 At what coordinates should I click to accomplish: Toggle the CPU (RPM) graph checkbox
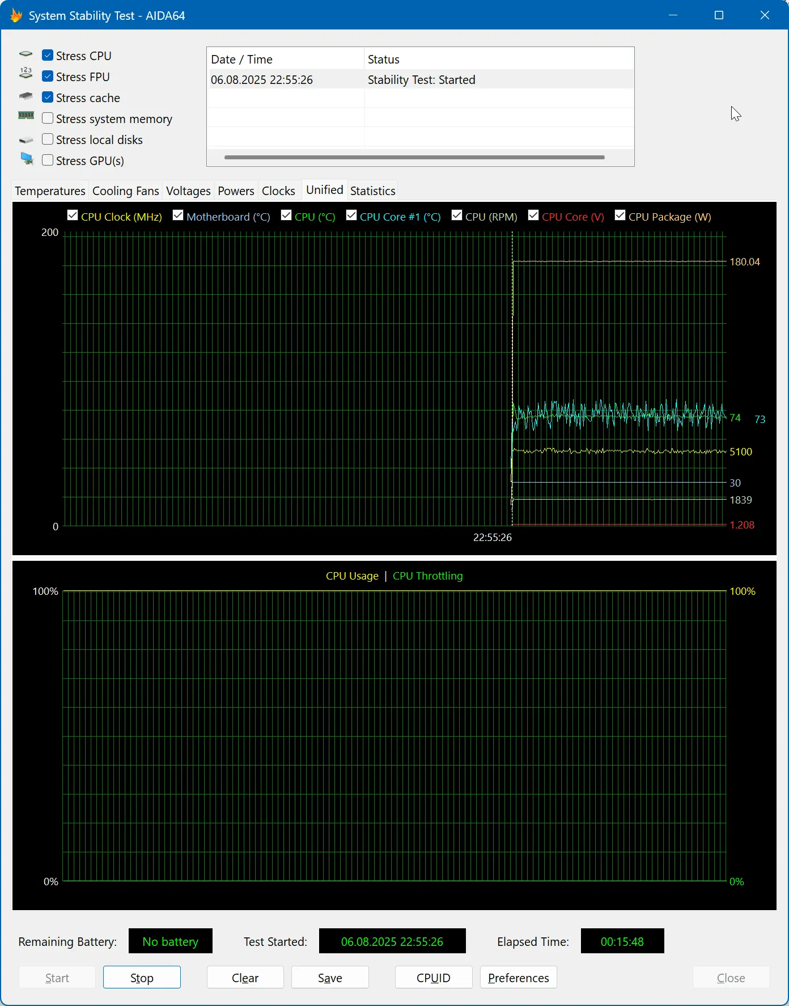click(457, 215)
